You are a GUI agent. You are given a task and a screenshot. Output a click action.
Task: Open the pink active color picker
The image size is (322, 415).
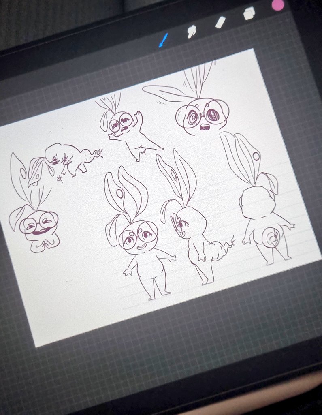[x=277, y=5]
